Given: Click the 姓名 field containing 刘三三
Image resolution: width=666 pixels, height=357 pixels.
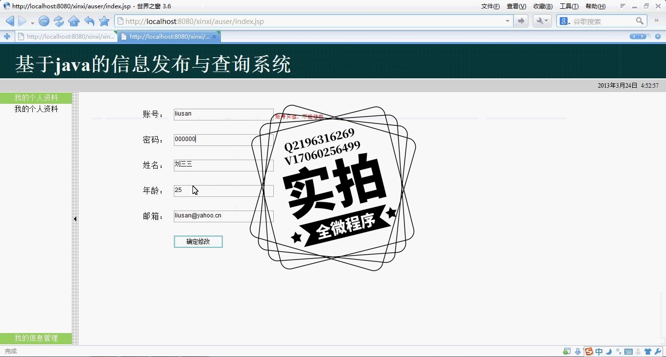Looking at the screenshot, I should tap(223, 166).
